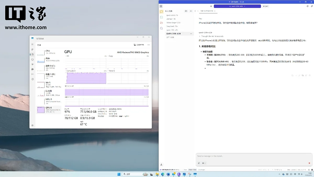Viewport: 314px width, 177px height.
Task: Click Run new task in Task Manager
Action: click(x=139, y=45)
